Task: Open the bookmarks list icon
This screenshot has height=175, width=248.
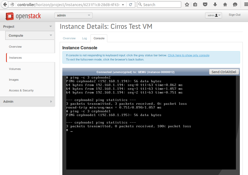Action: (x=195, y=4)
